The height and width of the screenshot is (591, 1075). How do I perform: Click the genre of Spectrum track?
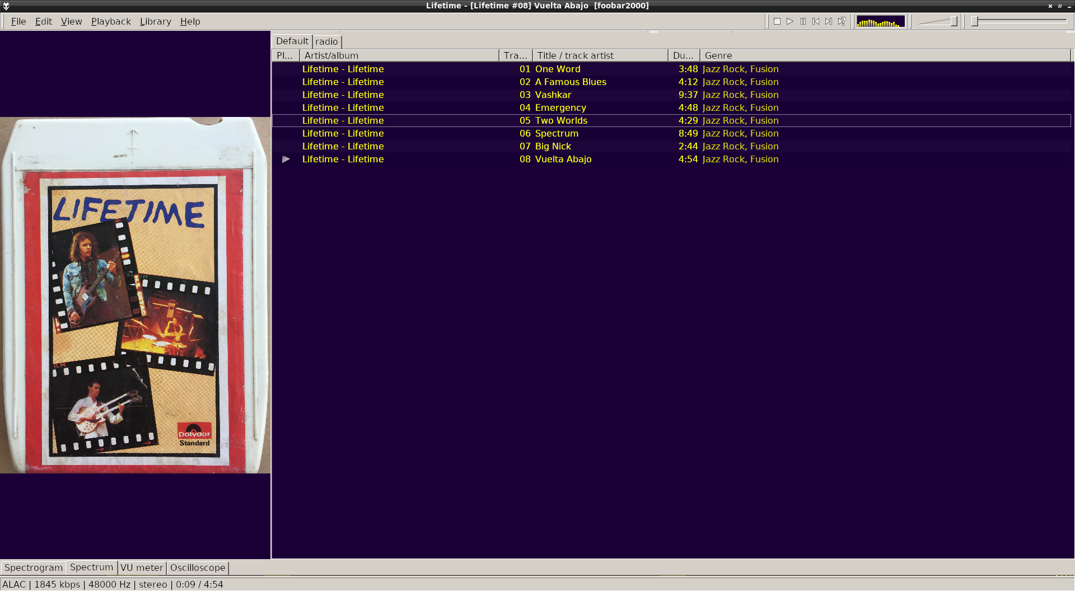point(740,133)
